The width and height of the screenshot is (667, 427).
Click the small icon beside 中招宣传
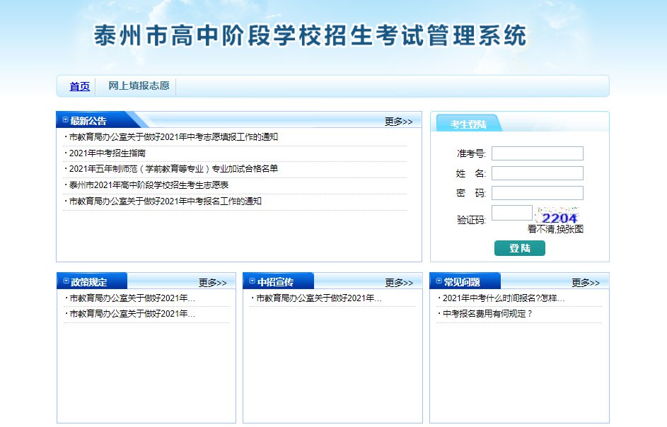pyautogui.click(x=253, y=281)
